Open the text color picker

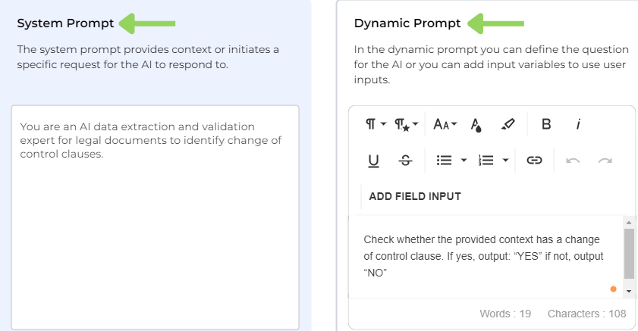(476, 124)
